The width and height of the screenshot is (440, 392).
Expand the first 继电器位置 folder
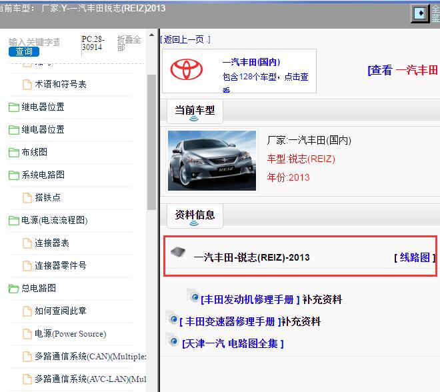(43, 107)
